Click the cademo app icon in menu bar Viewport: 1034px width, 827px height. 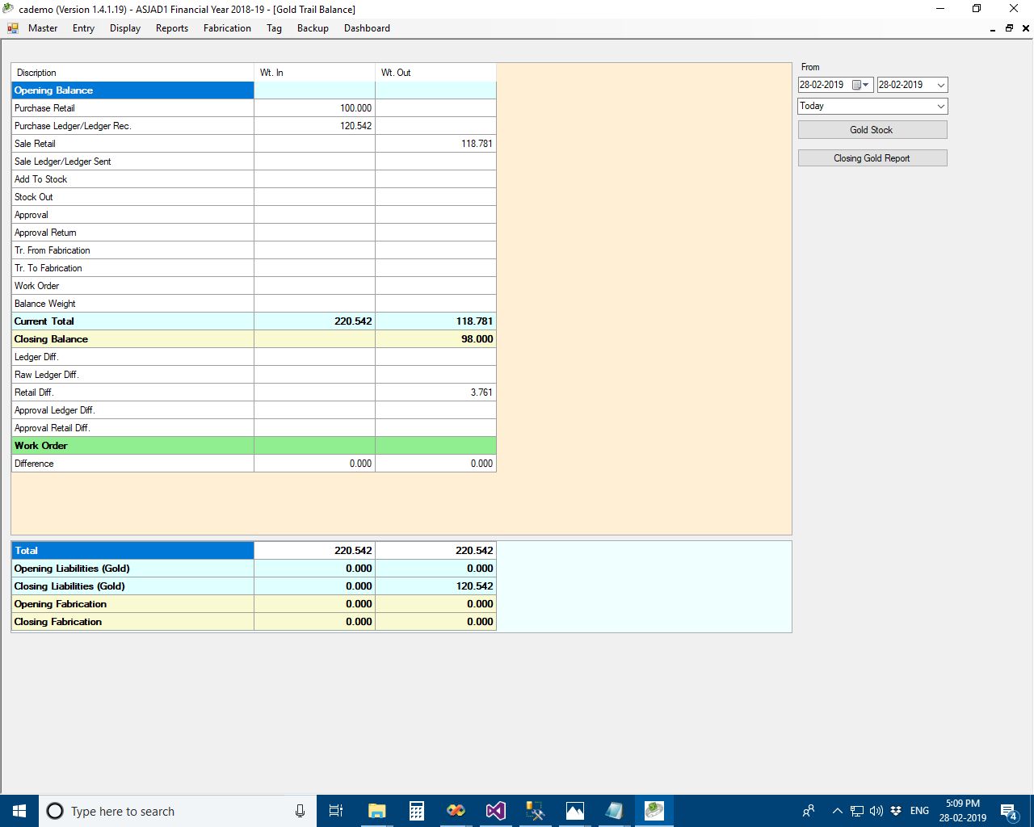pos(13,28)
